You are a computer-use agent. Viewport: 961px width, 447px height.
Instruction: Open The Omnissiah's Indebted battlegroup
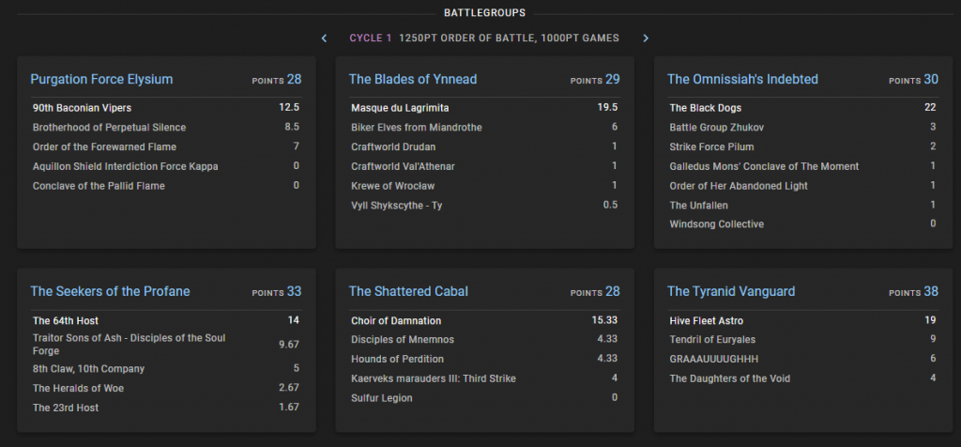coord(742,80)
